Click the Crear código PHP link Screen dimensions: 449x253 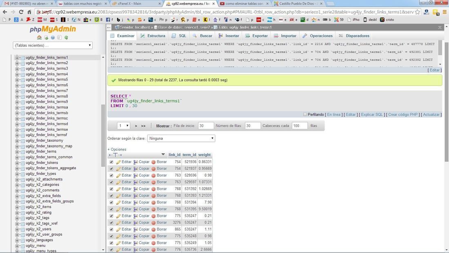(x=402, y=114)
